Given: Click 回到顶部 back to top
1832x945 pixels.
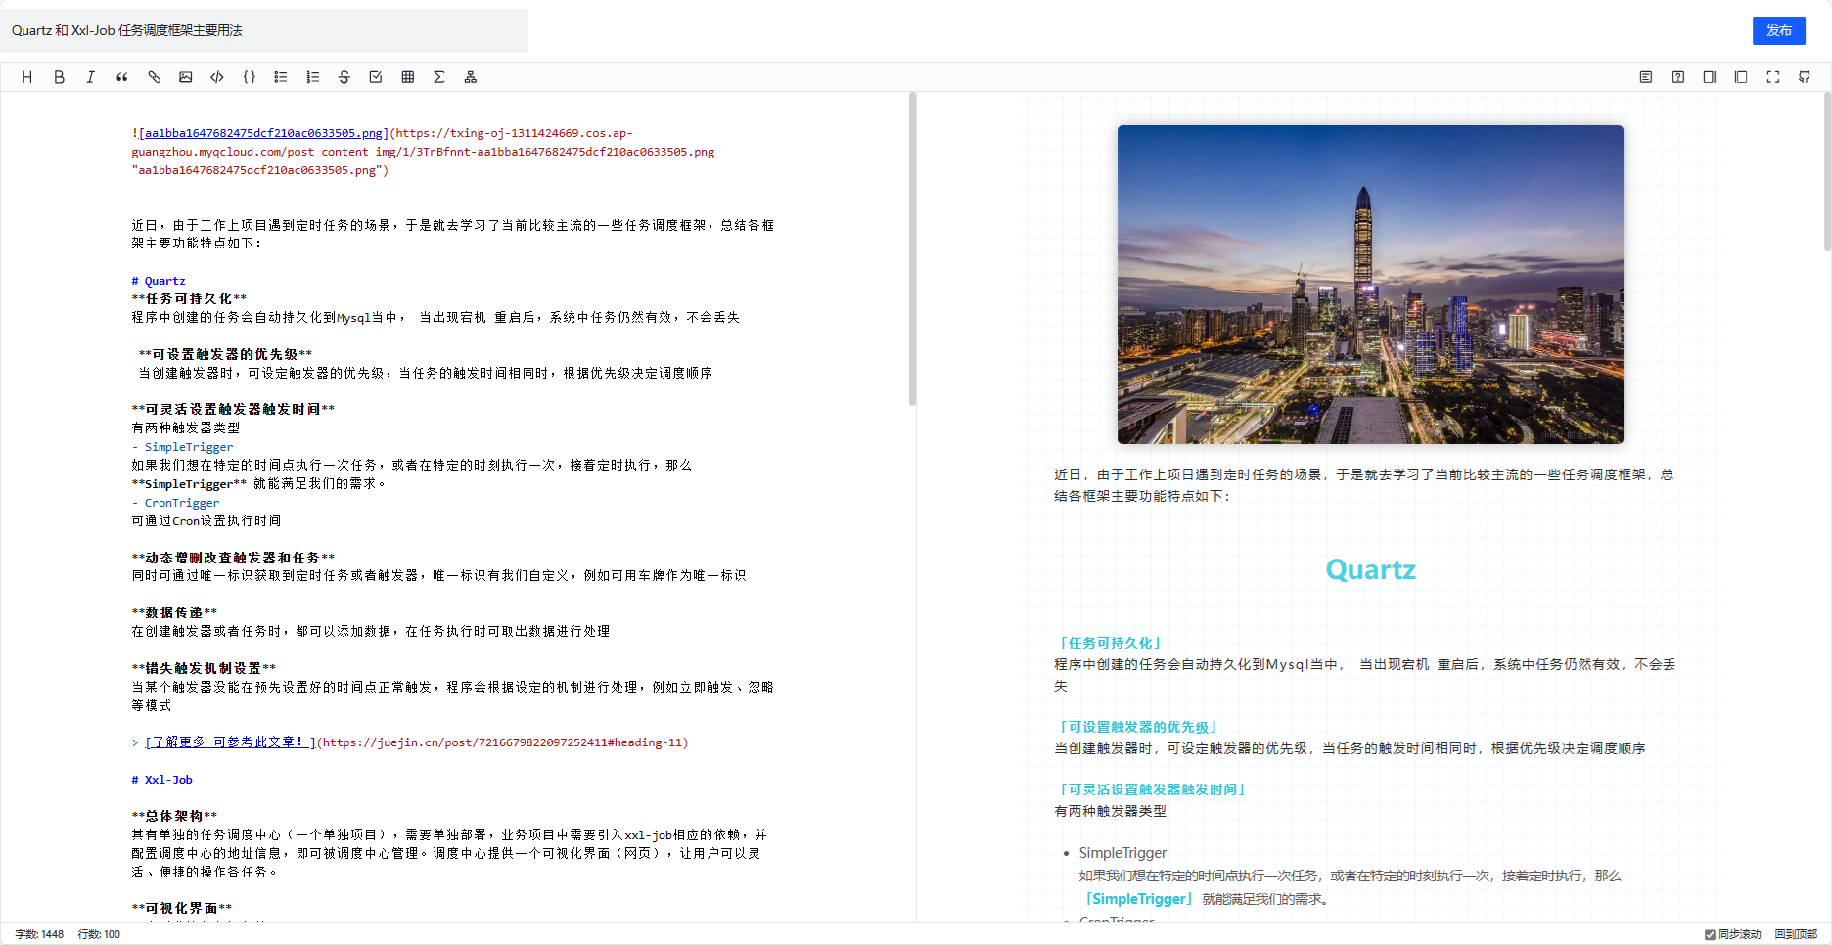Looking at the screenshot, I should (1796, 934).
